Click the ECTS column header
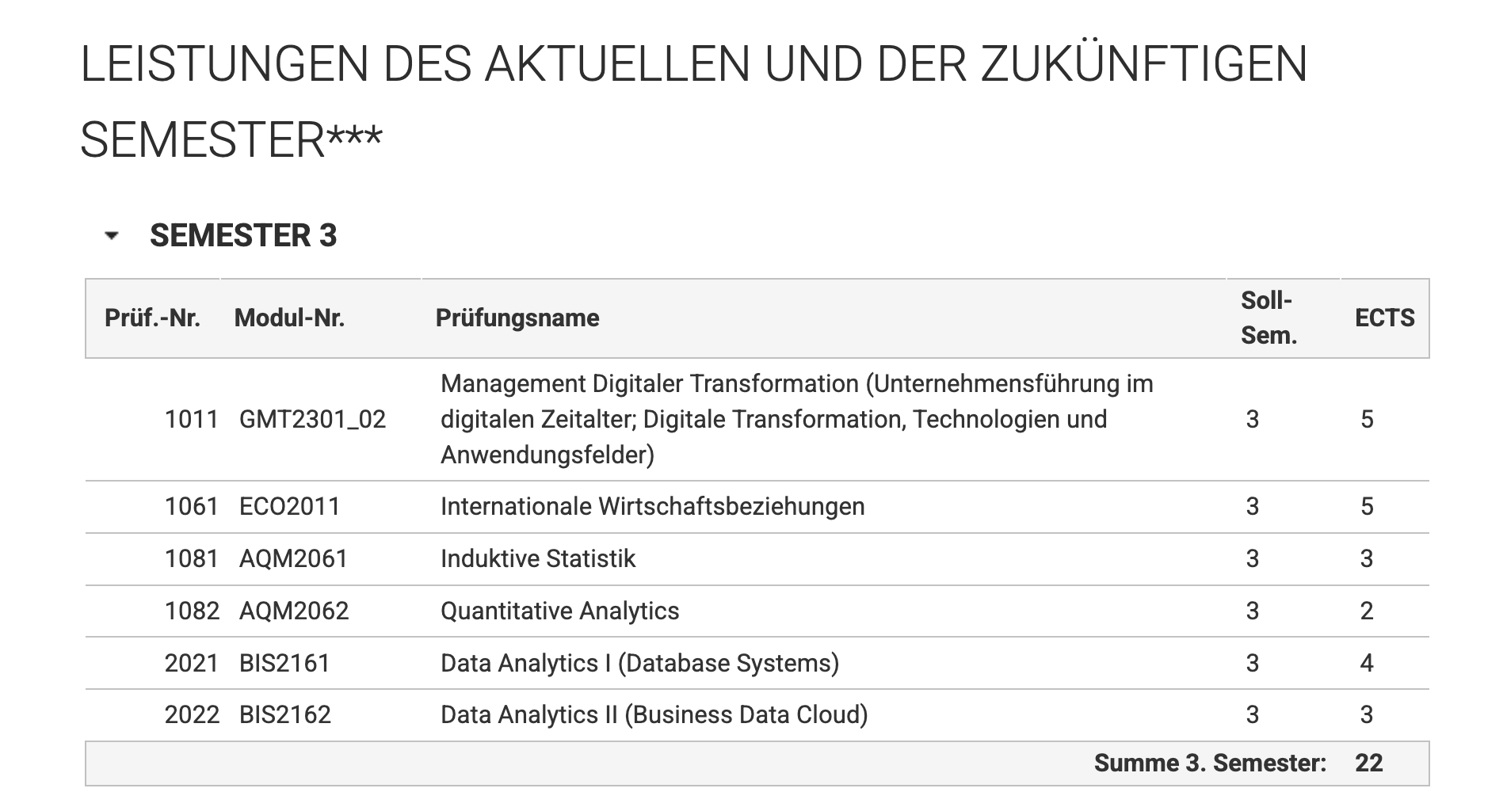The width and height of the screenshot is (1507, 811). 1384,318
